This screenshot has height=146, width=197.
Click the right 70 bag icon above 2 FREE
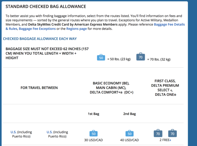pyautogui.click(x=172, y=134)
